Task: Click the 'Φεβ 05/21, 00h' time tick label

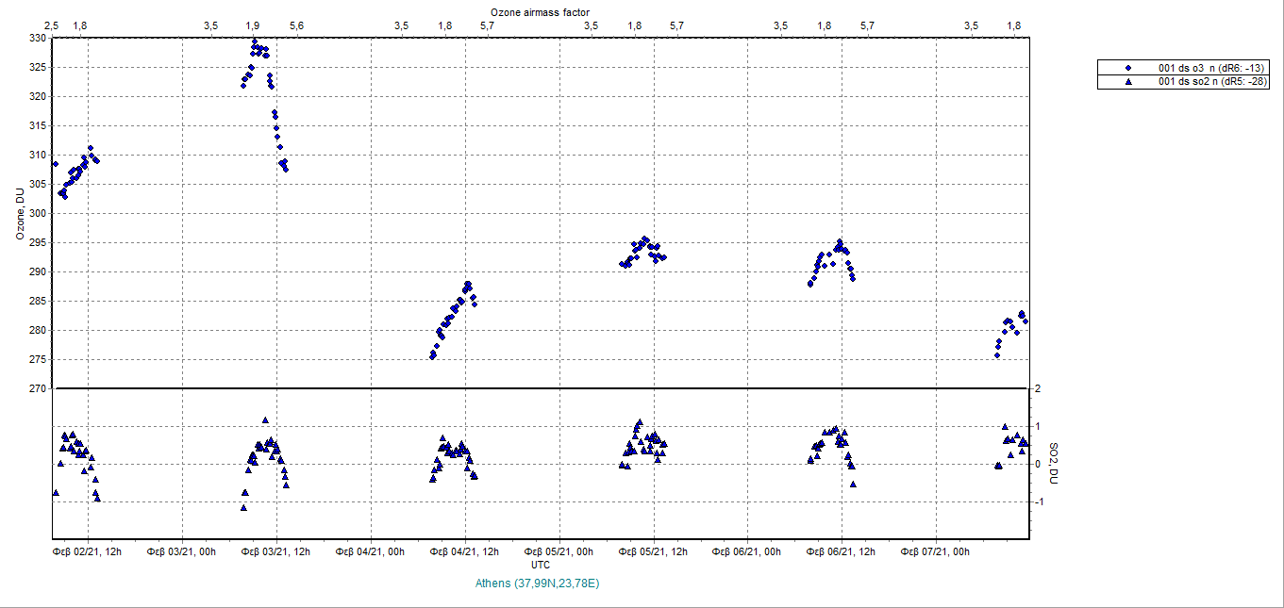Action: tap(560, 551)
